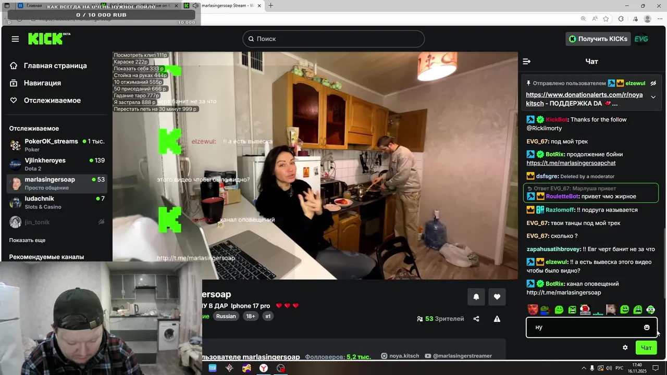Screen dimensions: 667x375
Task: Share the stream via share icon
Action: point(476,319)
